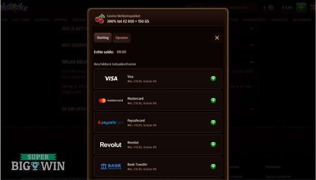The height and width of the screenshot is (180, 316).
Task: Click the Revolut logo
Action: pos(111,144)
